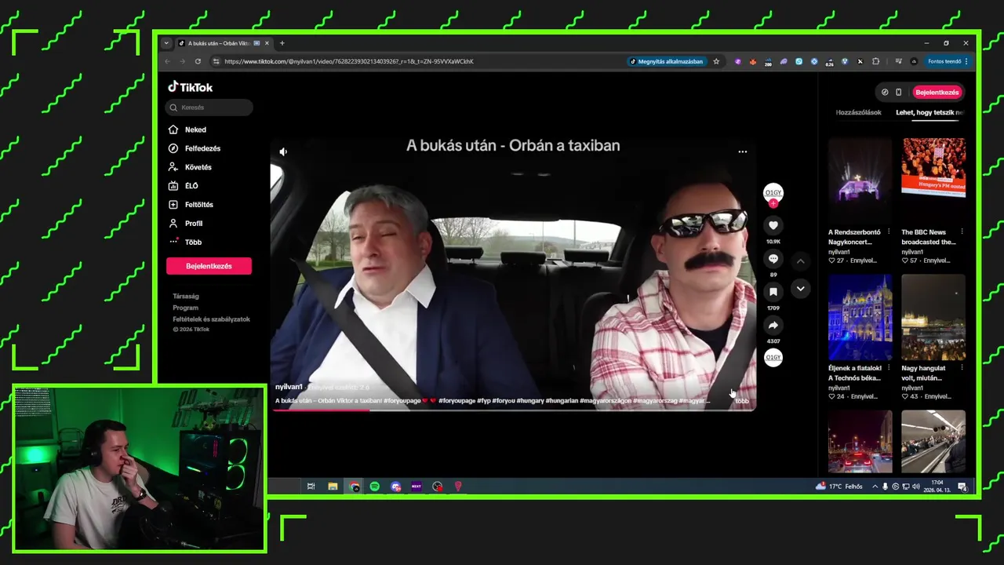
Task: Go to next video with down chevron
Action: [x=800, y=289]
